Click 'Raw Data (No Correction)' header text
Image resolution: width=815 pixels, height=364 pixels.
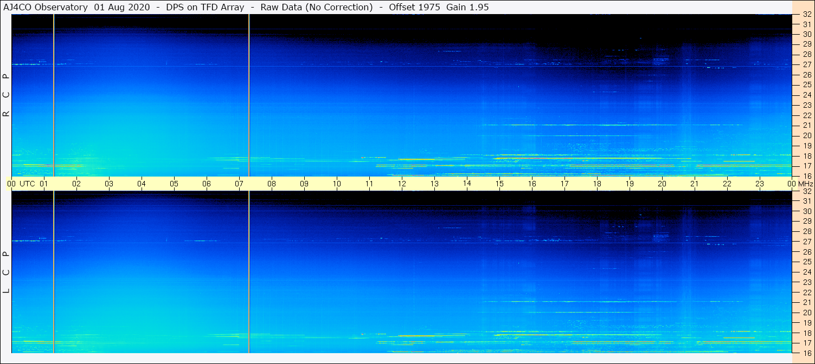coord(317,7)
